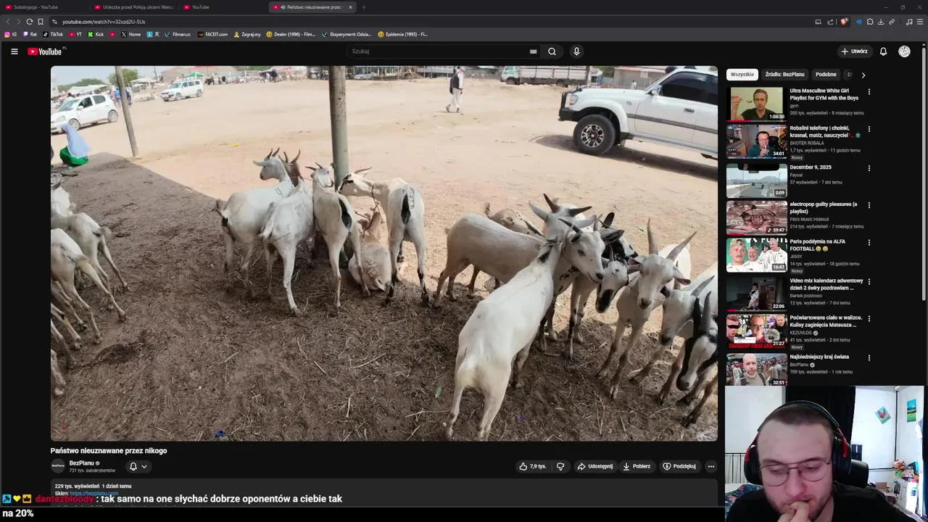
Task: Open the on-screen keyboard icon in search box
Action: [533, 51]
